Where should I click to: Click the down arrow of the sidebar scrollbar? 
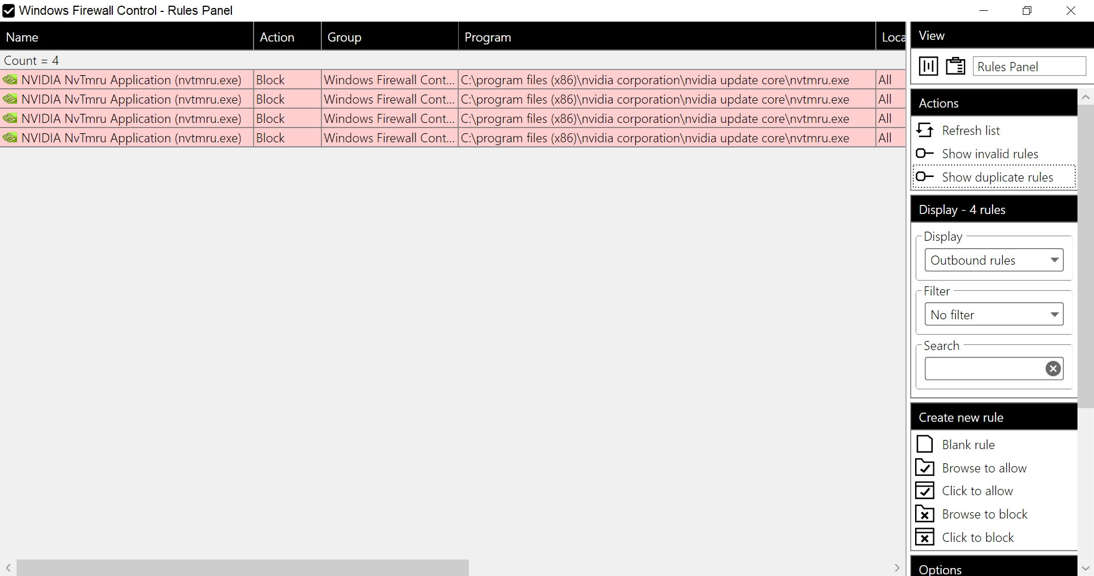click(1085, 568)
